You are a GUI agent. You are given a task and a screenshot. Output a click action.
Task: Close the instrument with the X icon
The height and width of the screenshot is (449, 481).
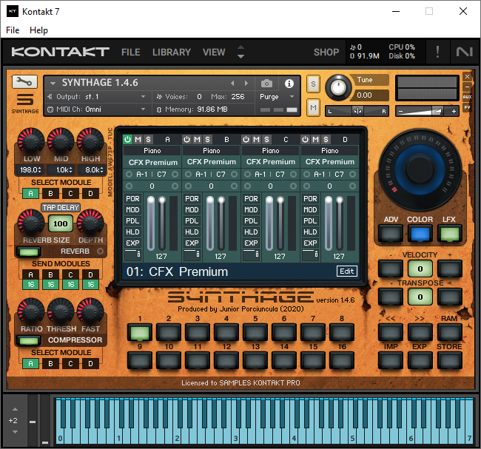(x=467, y=77)
